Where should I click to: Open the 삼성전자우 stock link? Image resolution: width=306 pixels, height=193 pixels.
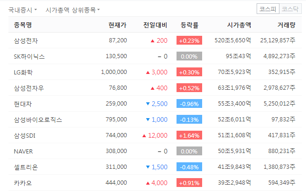pos(29,88)
